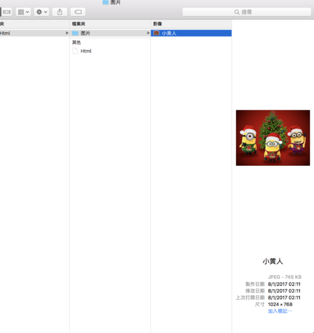This screenshot has height=333, width=314.
Task: Click the 搜尋 search field
Action: click(247, 12)
